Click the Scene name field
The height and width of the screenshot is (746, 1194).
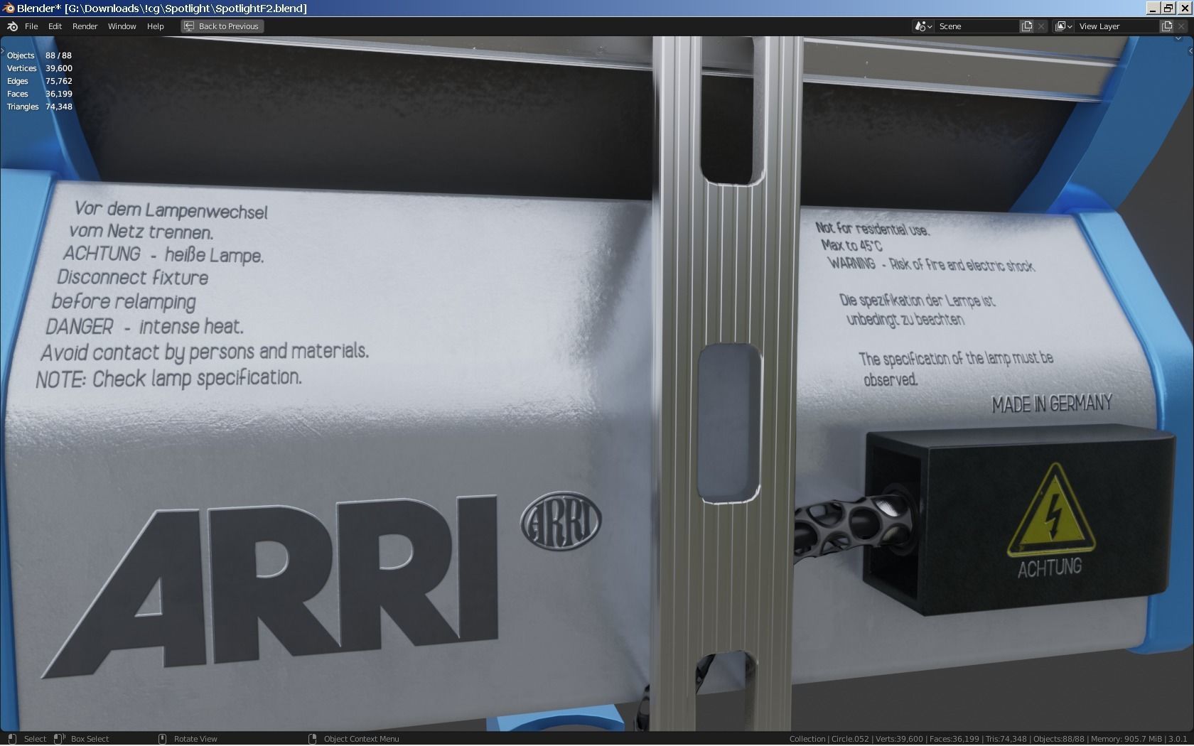click(977, 26)
